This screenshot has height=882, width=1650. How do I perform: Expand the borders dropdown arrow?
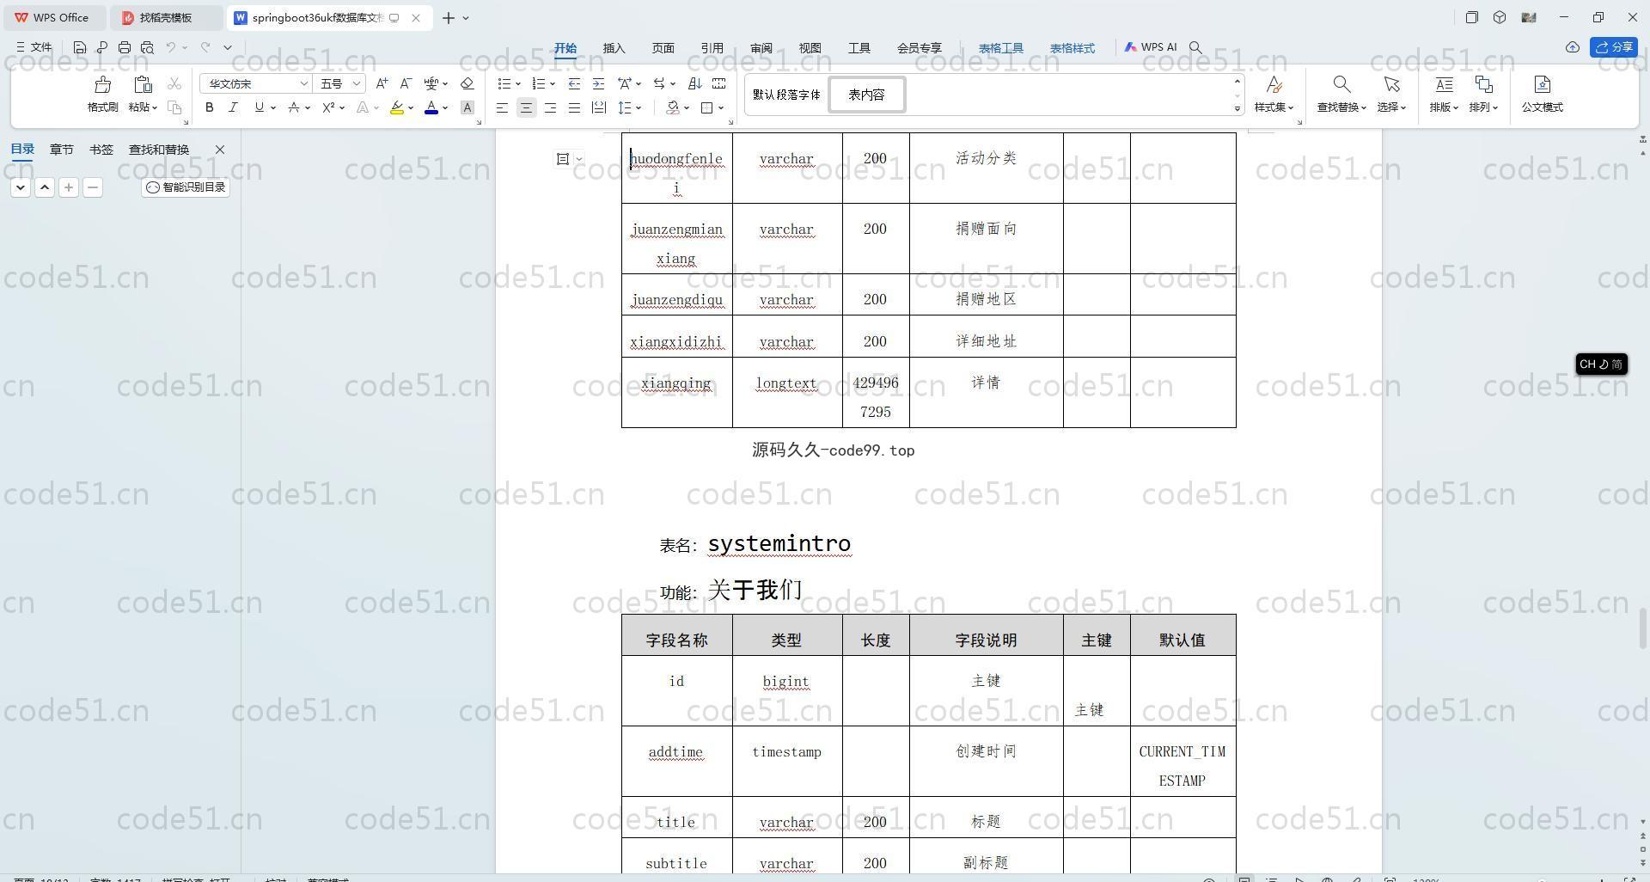(x=721, y=107)
